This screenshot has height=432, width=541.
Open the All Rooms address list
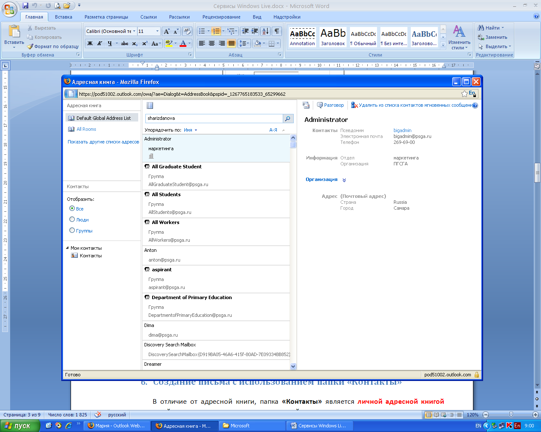tap(86, 129)
